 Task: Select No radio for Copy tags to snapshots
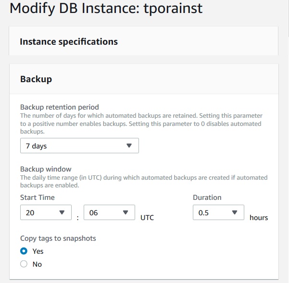coord(24,264)
